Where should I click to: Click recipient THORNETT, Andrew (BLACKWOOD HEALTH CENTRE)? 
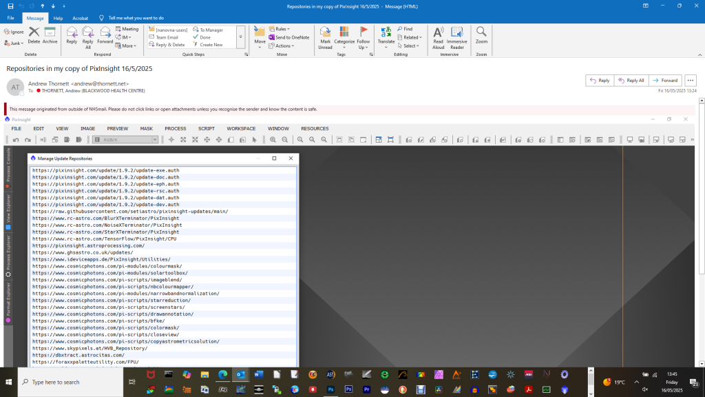tap(93, 90)
